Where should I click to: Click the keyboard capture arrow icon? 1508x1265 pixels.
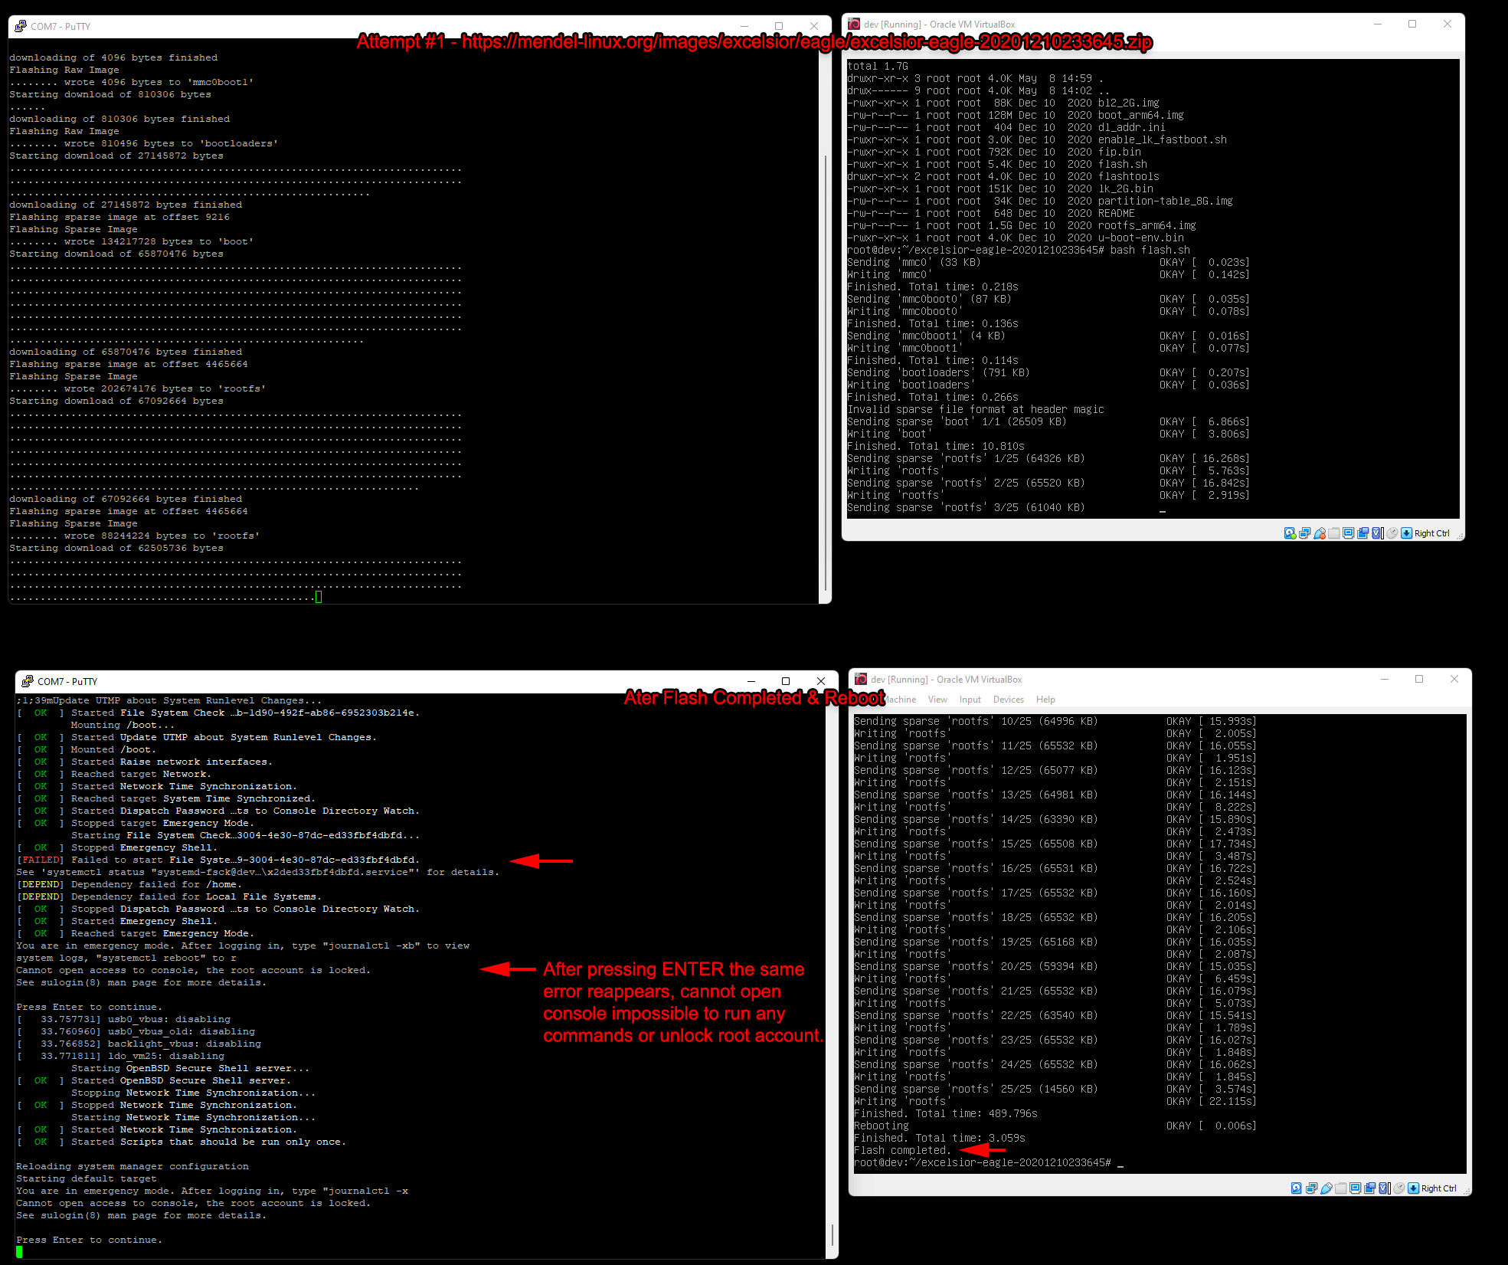[x=1406, y=533]
